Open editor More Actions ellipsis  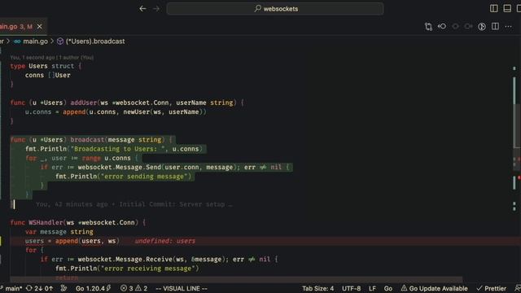coord(508,27)
